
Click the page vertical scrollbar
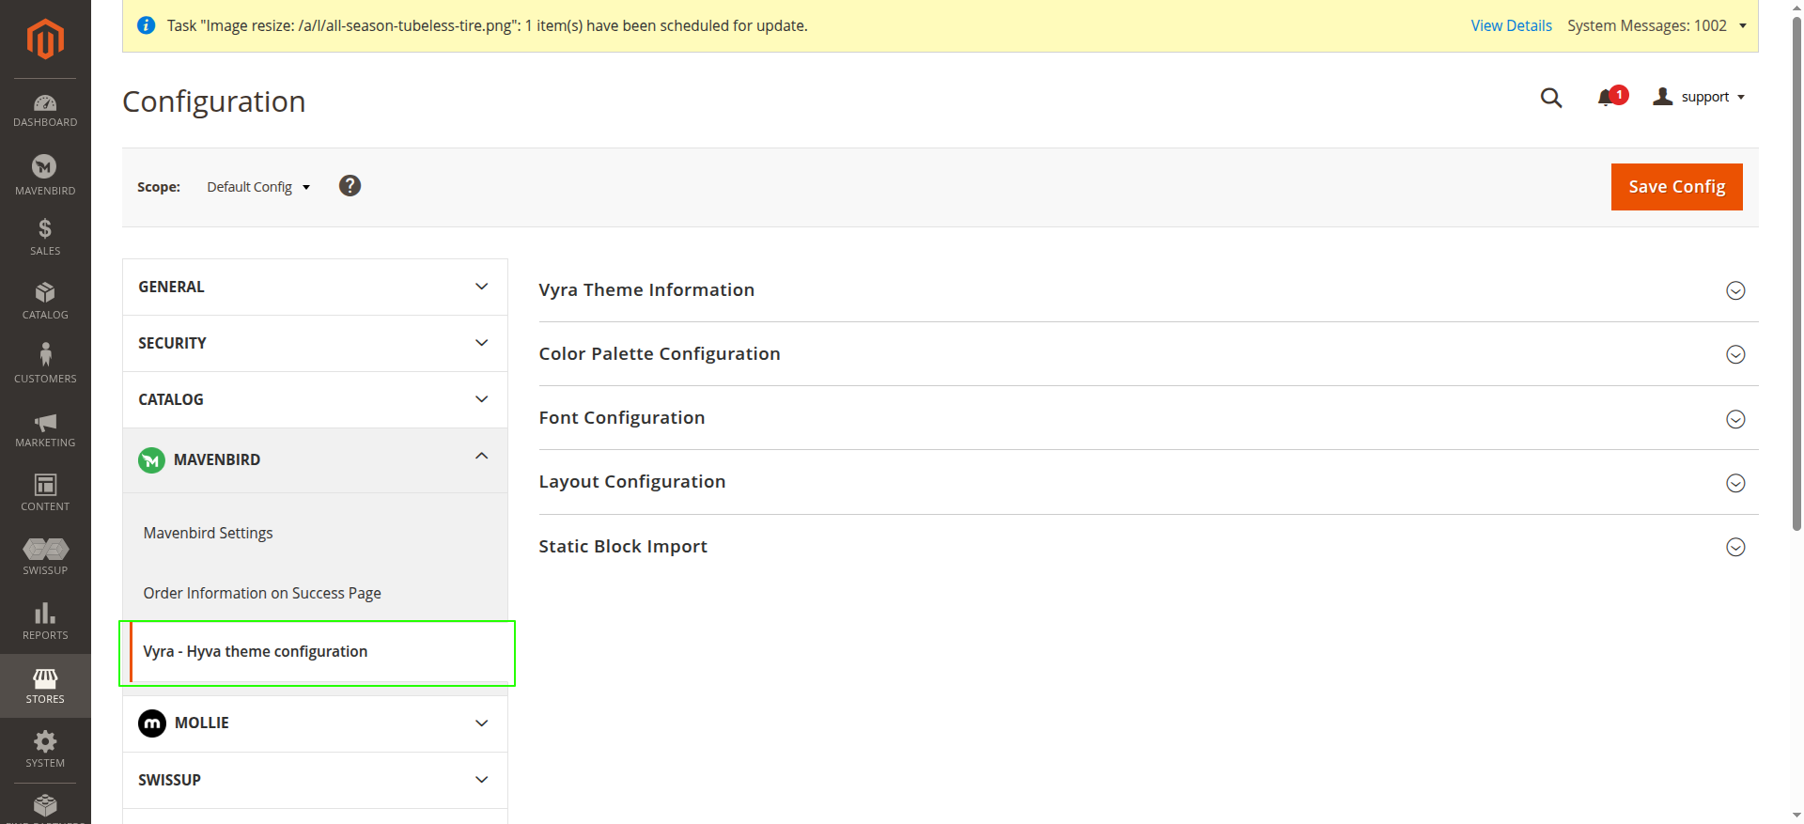point(1796,272)
